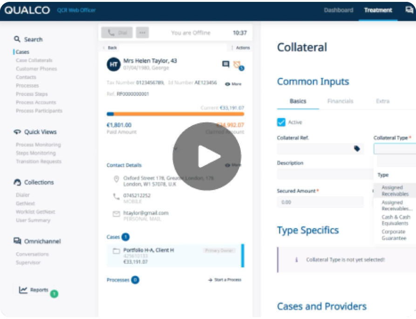The width and height of the screenshot is (416, 319).
Task: Click the envelope icon next to email address
Action: 116,214
